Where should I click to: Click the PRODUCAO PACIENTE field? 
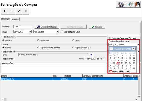point(53,55)
